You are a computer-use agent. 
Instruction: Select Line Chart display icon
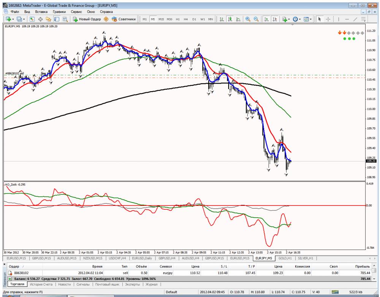point(238,19)
